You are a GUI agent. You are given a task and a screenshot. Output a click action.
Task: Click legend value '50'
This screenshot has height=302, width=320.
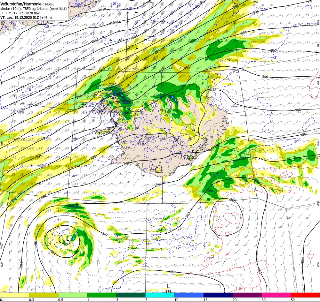click(x=293, y=300)
